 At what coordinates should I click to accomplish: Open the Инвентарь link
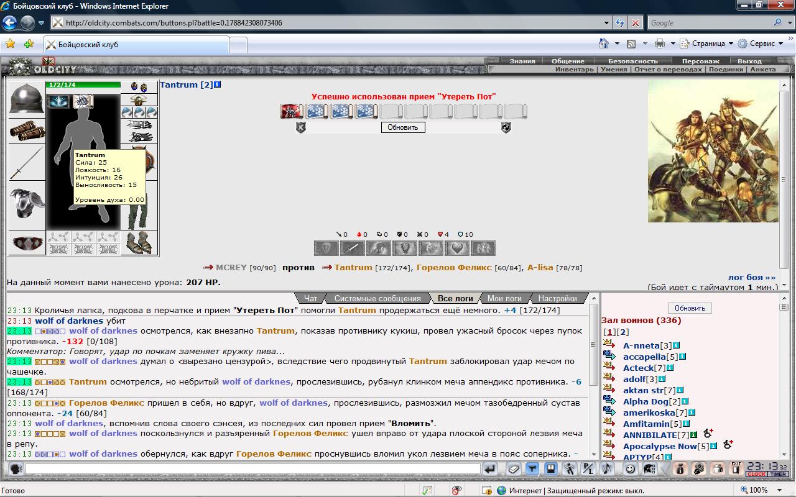[575, 70]
